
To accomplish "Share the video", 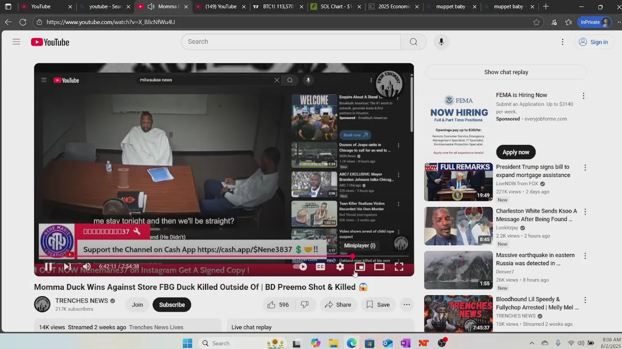I will pyautogui.click(x=338, y=305).
